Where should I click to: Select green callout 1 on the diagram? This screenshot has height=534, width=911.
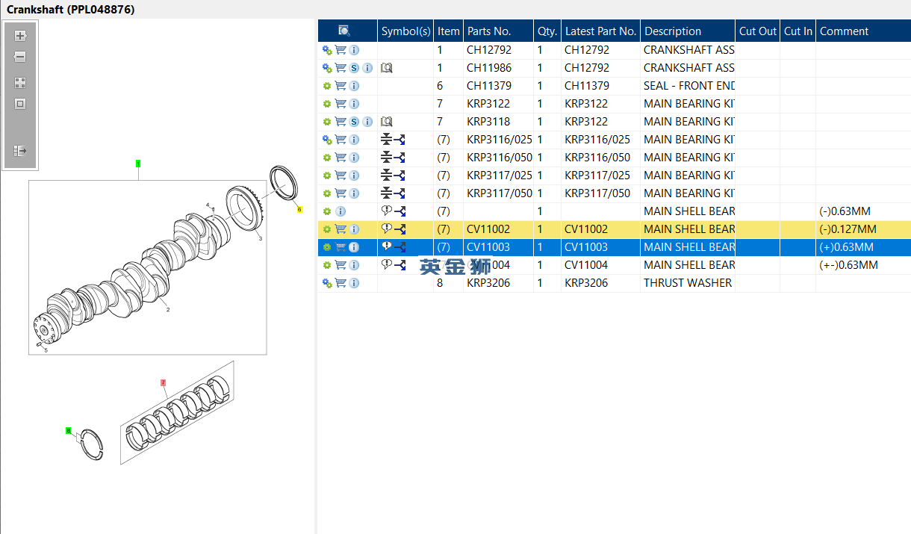tap(138, 163)
